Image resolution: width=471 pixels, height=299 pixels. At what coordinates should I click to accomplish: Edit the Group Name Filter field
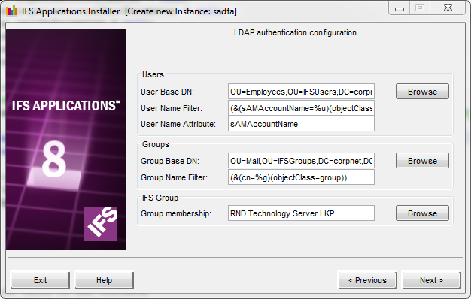click(301, 177)
